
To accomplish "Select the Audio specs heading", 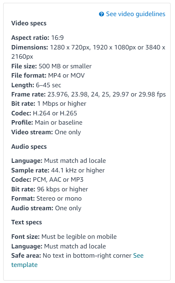I will pyautogui.click(x=29, y=147).
